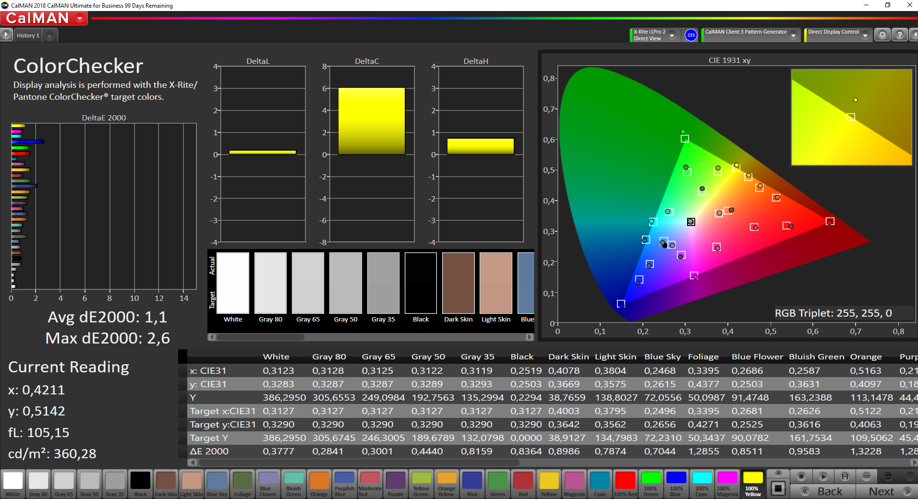Image resolution: width=918 pixels, height=499 pixels.
Task: Pick the Foliage patch button
Action: 242,484
